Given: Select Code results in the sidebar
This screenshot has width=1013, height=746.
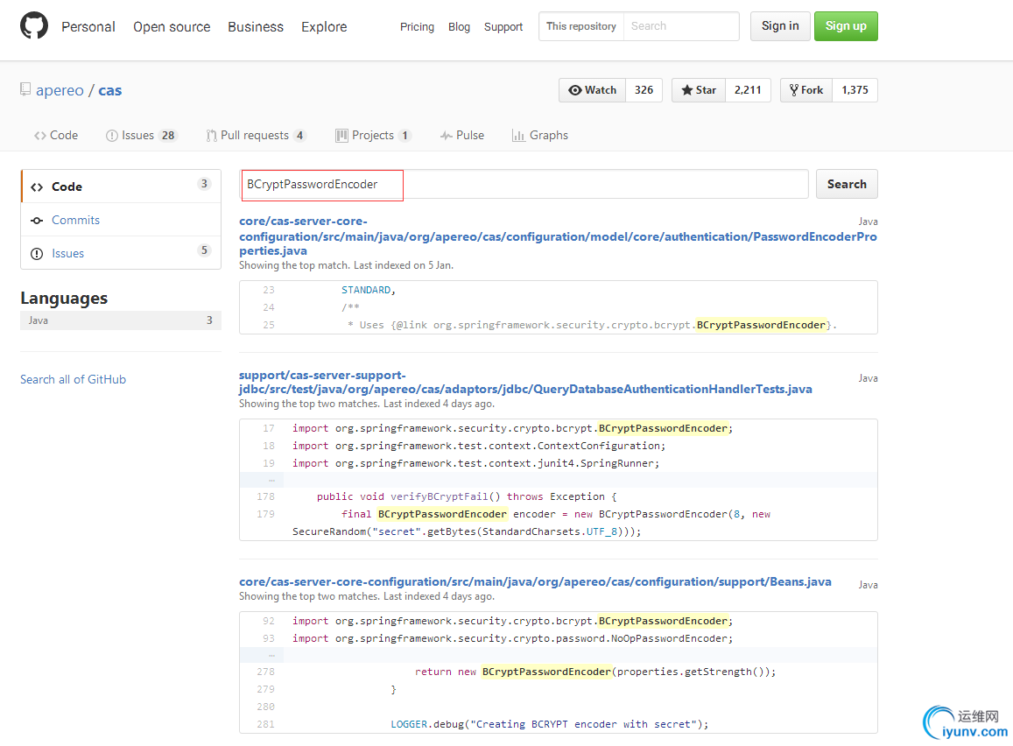Looking at the screenshot, I should coord(122,186).
